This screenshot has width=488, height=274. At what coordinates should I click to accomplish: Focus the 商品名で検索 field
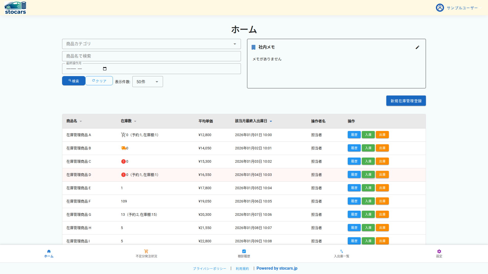click(x=152, y=56)
